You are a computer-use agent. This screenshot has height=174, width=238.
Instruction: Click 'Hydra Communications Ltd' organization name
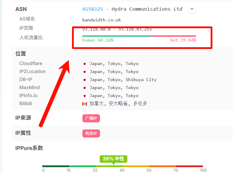147,9
